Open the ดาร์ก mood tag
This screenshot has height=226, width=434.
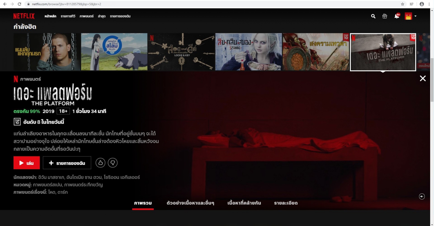pos(62,192)
